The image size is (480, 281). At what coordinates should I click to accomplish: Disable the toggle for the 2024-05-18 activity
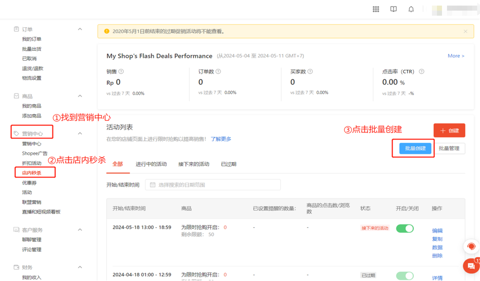[405, 228]
